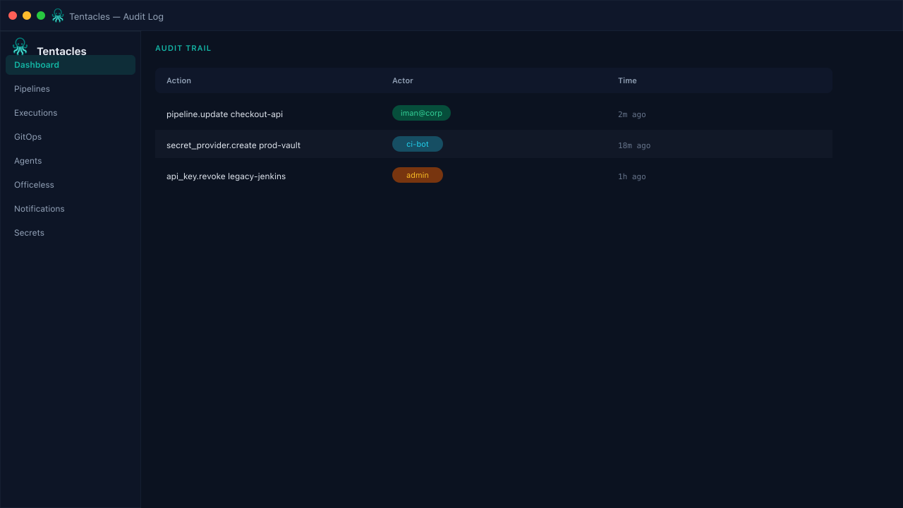The height and width of the screenshot is (508, 903).
Task: Click the Tentacles brand name in the sidebar
Action: tap(61, 52)
